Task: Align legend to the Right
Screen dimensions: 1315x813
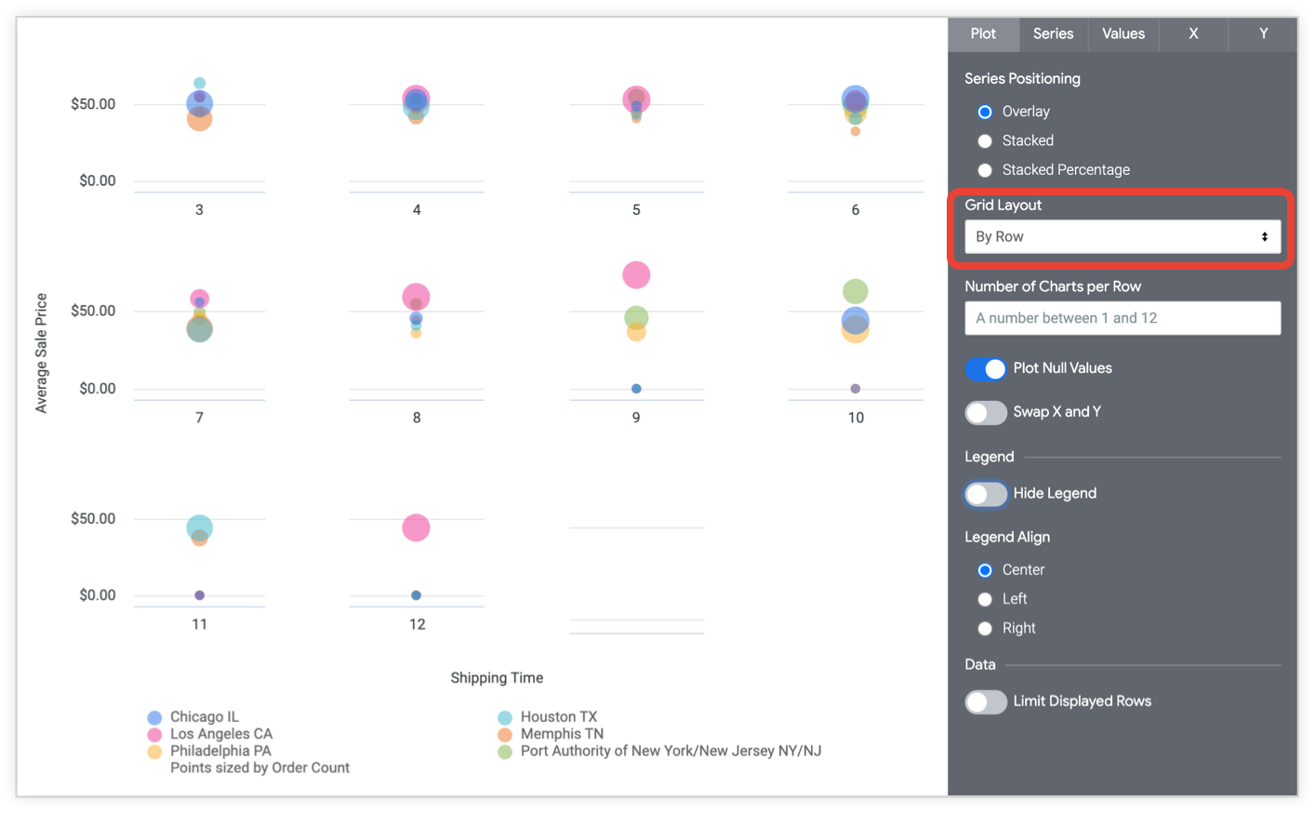Action: pos(985,629)
